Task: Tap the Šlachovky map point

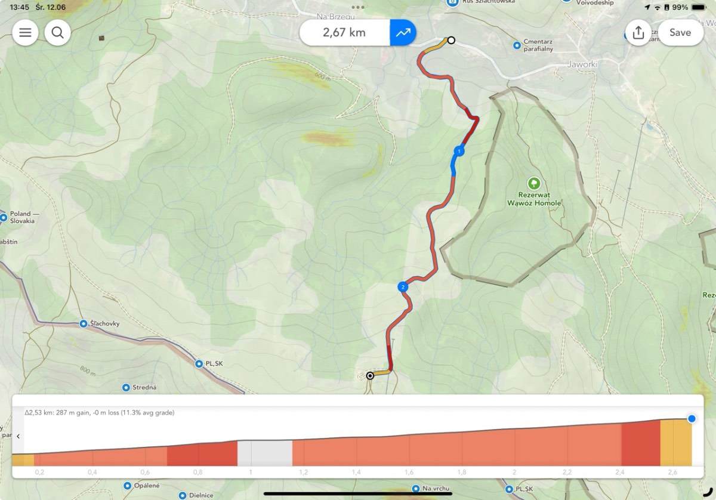Action: click(84, 323)
